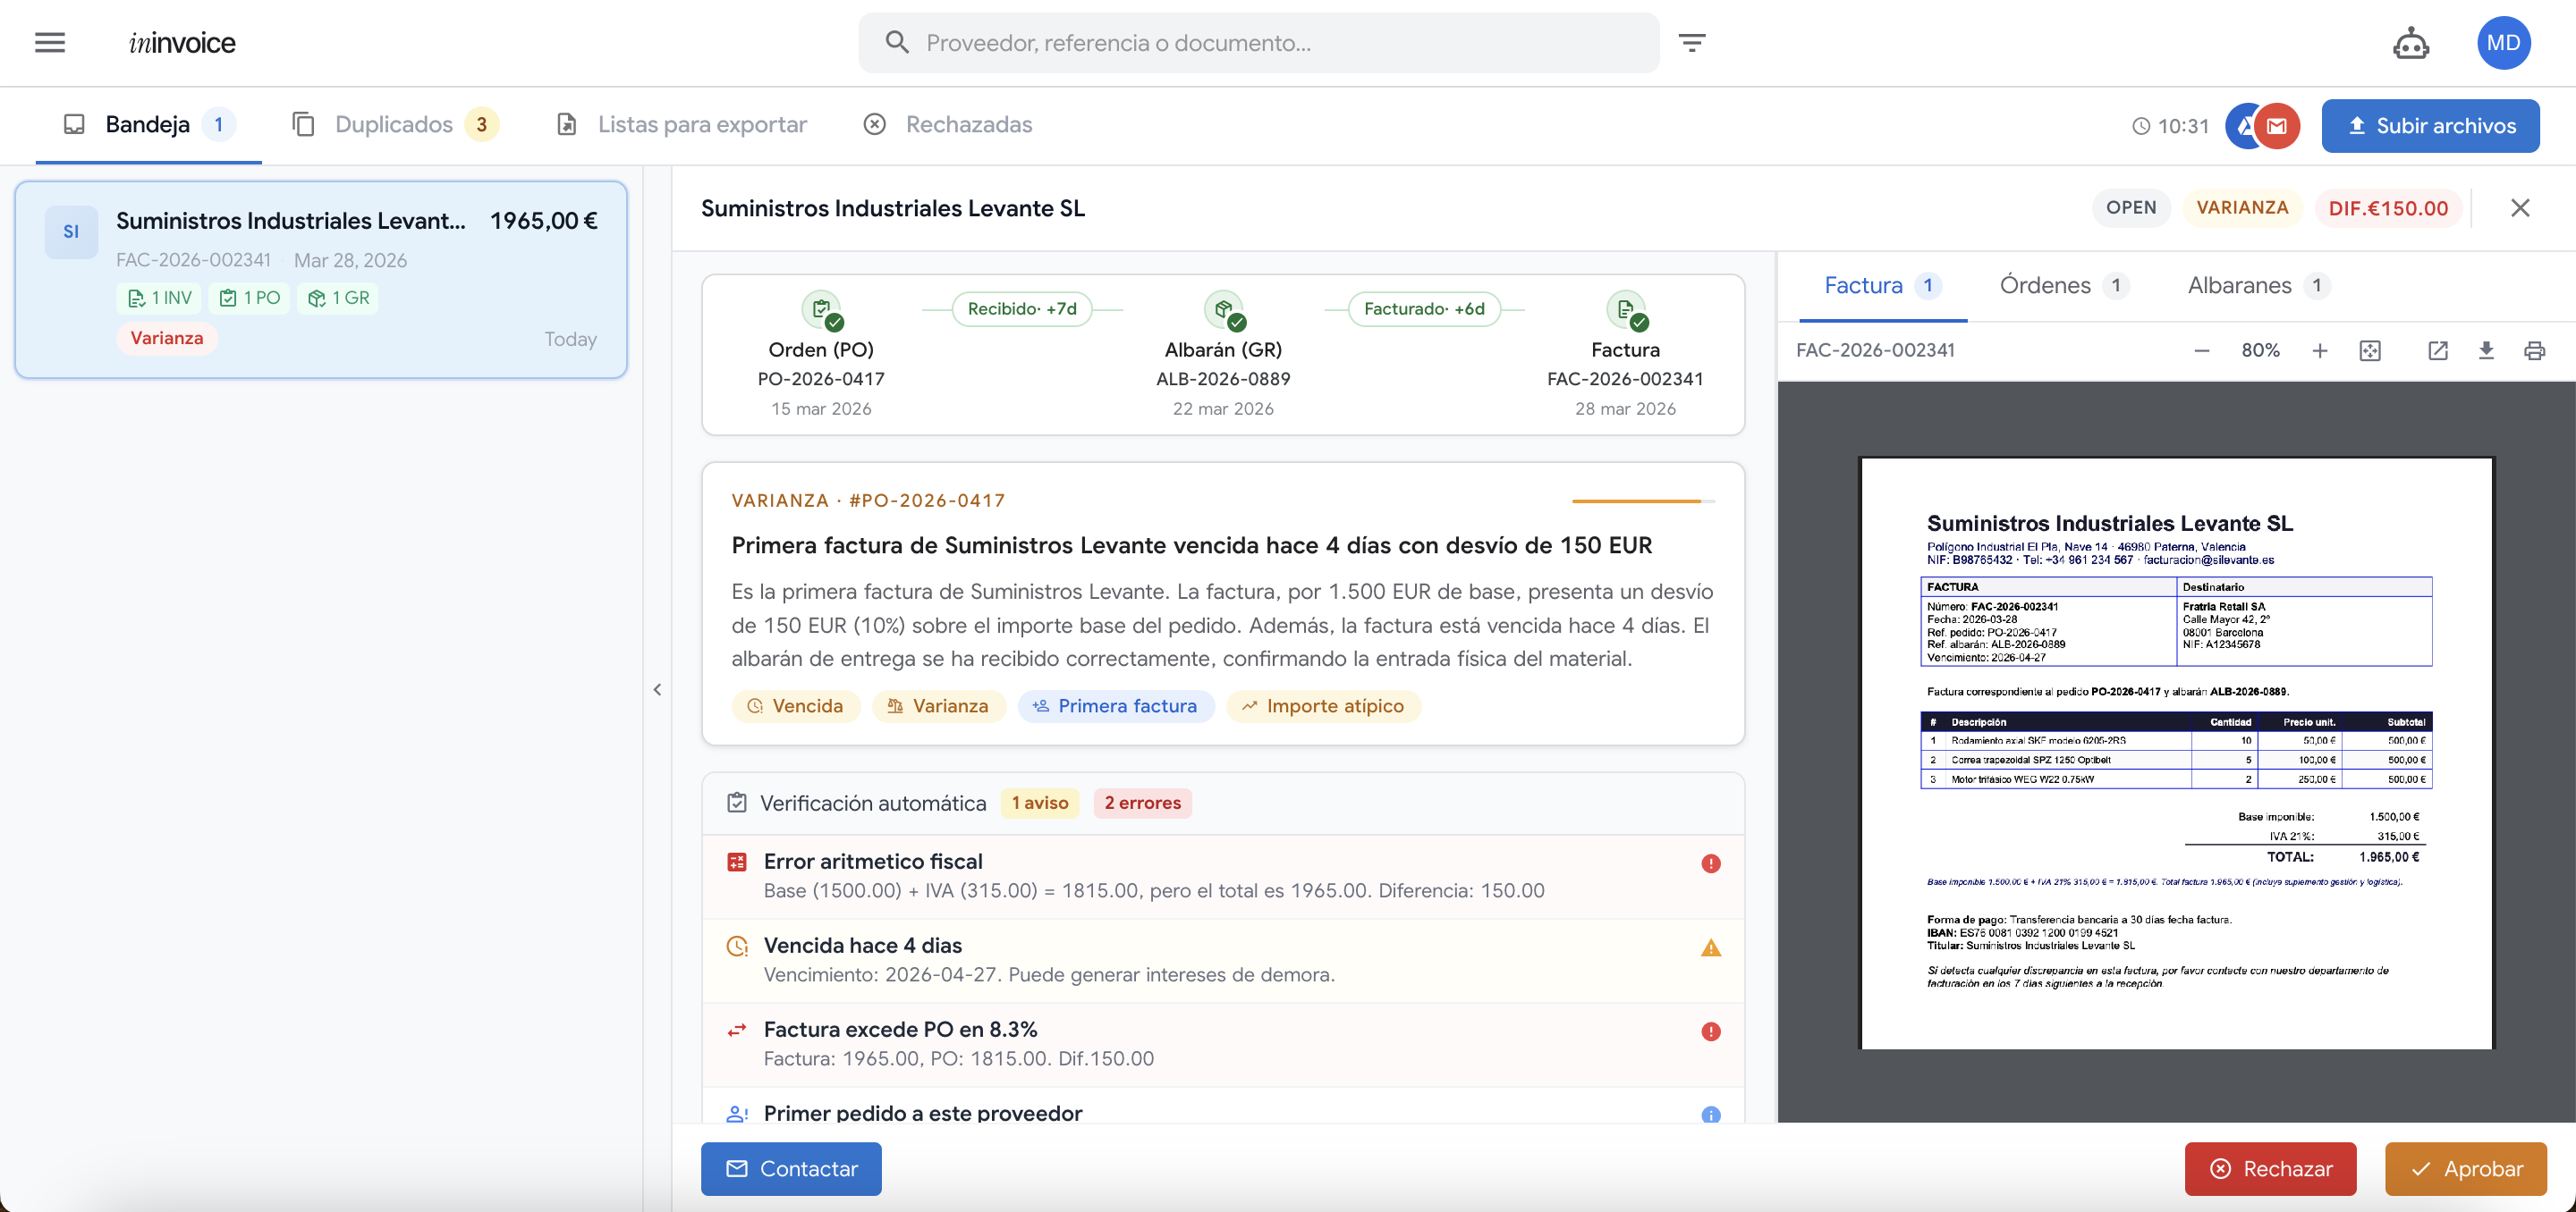The height and width of the screenshot is (1212, 2576).
Task: Collapse the invoice list panel chevron
Action: pyautogui.click(x=657, y=689)
